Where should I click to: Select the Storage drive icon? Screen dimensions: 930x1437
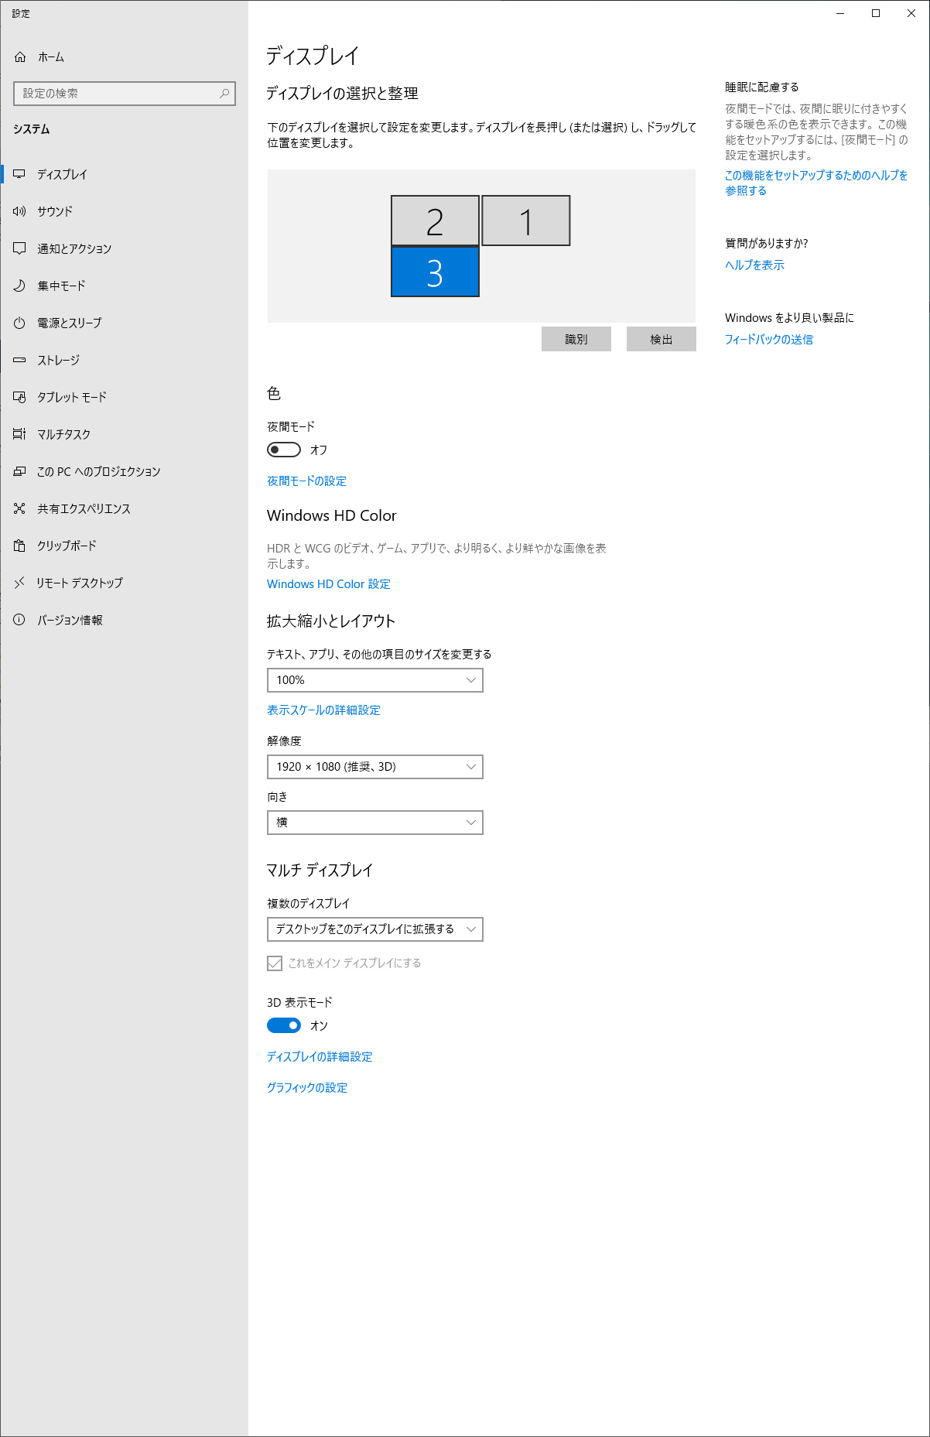(19, 360)
